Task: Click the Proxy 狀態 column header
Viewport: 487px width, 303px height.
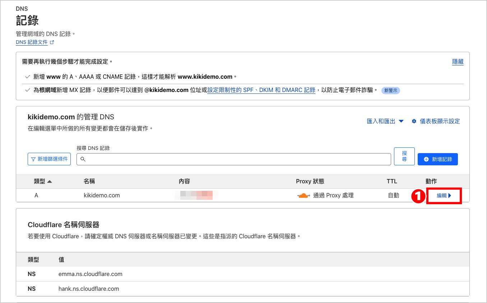Action: (x=310, y=181)
